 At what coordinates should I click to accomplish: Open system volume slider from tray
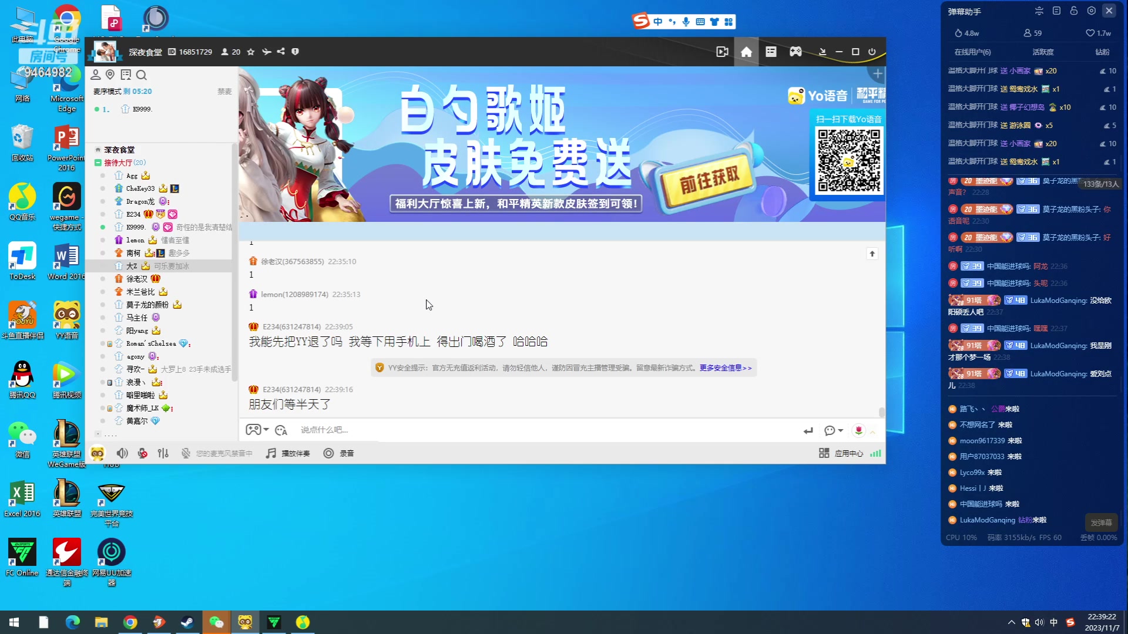click(x=1039, y=622)
